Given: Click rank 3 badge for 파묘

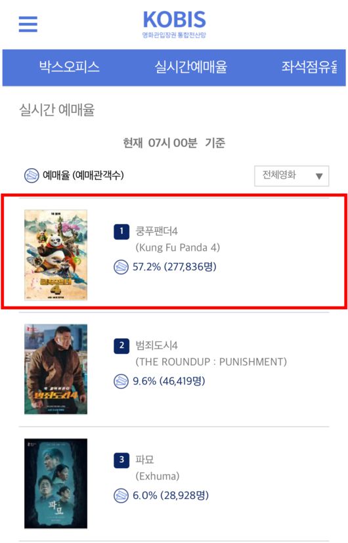Looking at the screenshot, I should click(121, 460).
